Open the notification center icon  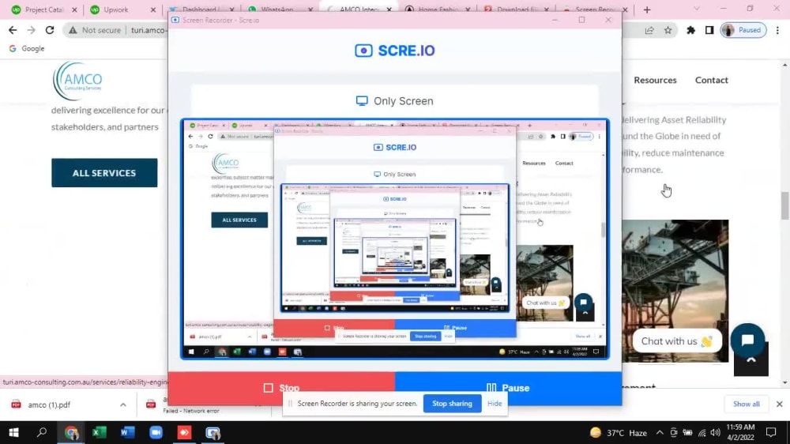[771, 432]
